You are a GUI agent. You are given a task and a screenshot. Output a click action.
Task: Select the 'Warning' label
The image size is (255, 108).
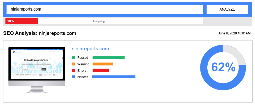click(83, 64)
